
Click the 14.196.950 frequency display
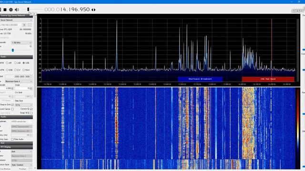[x=67, y=9]
